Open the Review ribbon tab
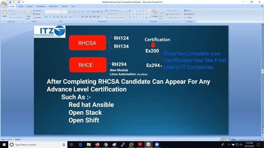Screen dimensions: 264x148 coord(64,7)
